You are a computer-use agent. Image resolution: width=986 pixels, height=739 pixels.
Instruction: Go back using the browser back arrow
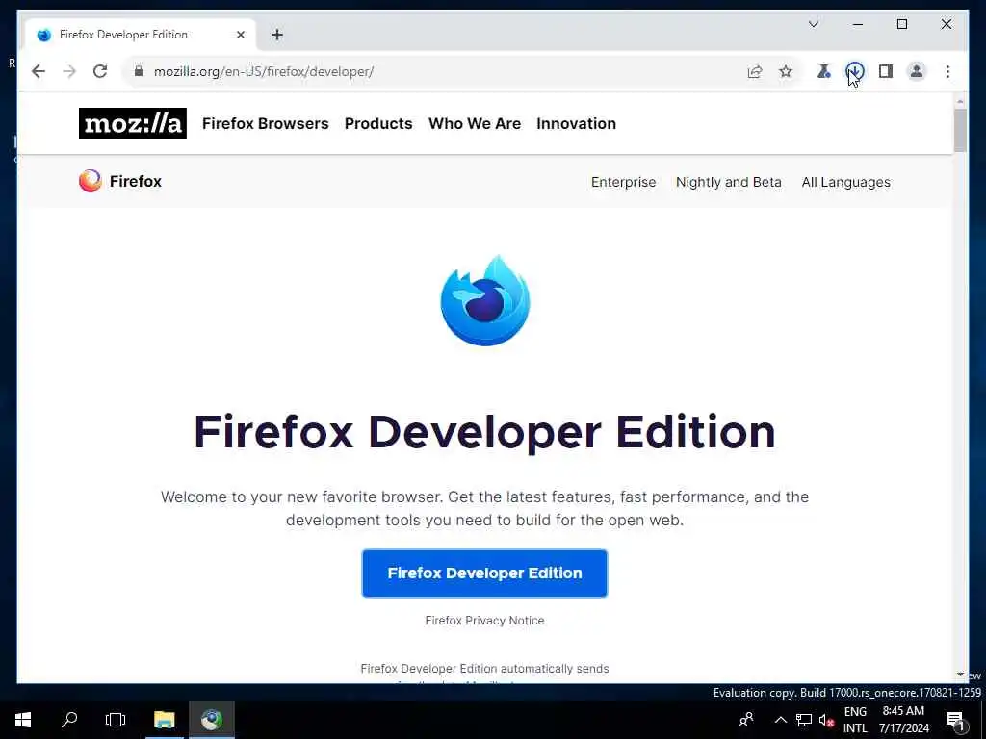[39, 71]
